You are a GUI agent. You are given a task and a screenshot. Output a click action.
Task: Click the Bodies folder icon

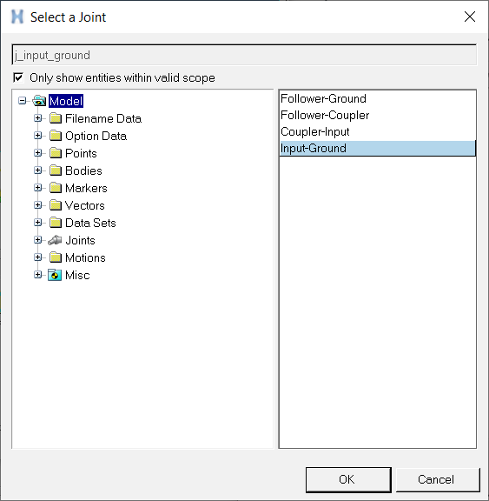click(56, 170)
